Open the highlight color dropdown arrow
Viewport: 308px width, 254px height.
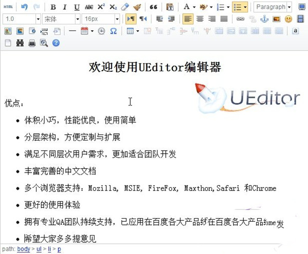click(x=211, y=7)
